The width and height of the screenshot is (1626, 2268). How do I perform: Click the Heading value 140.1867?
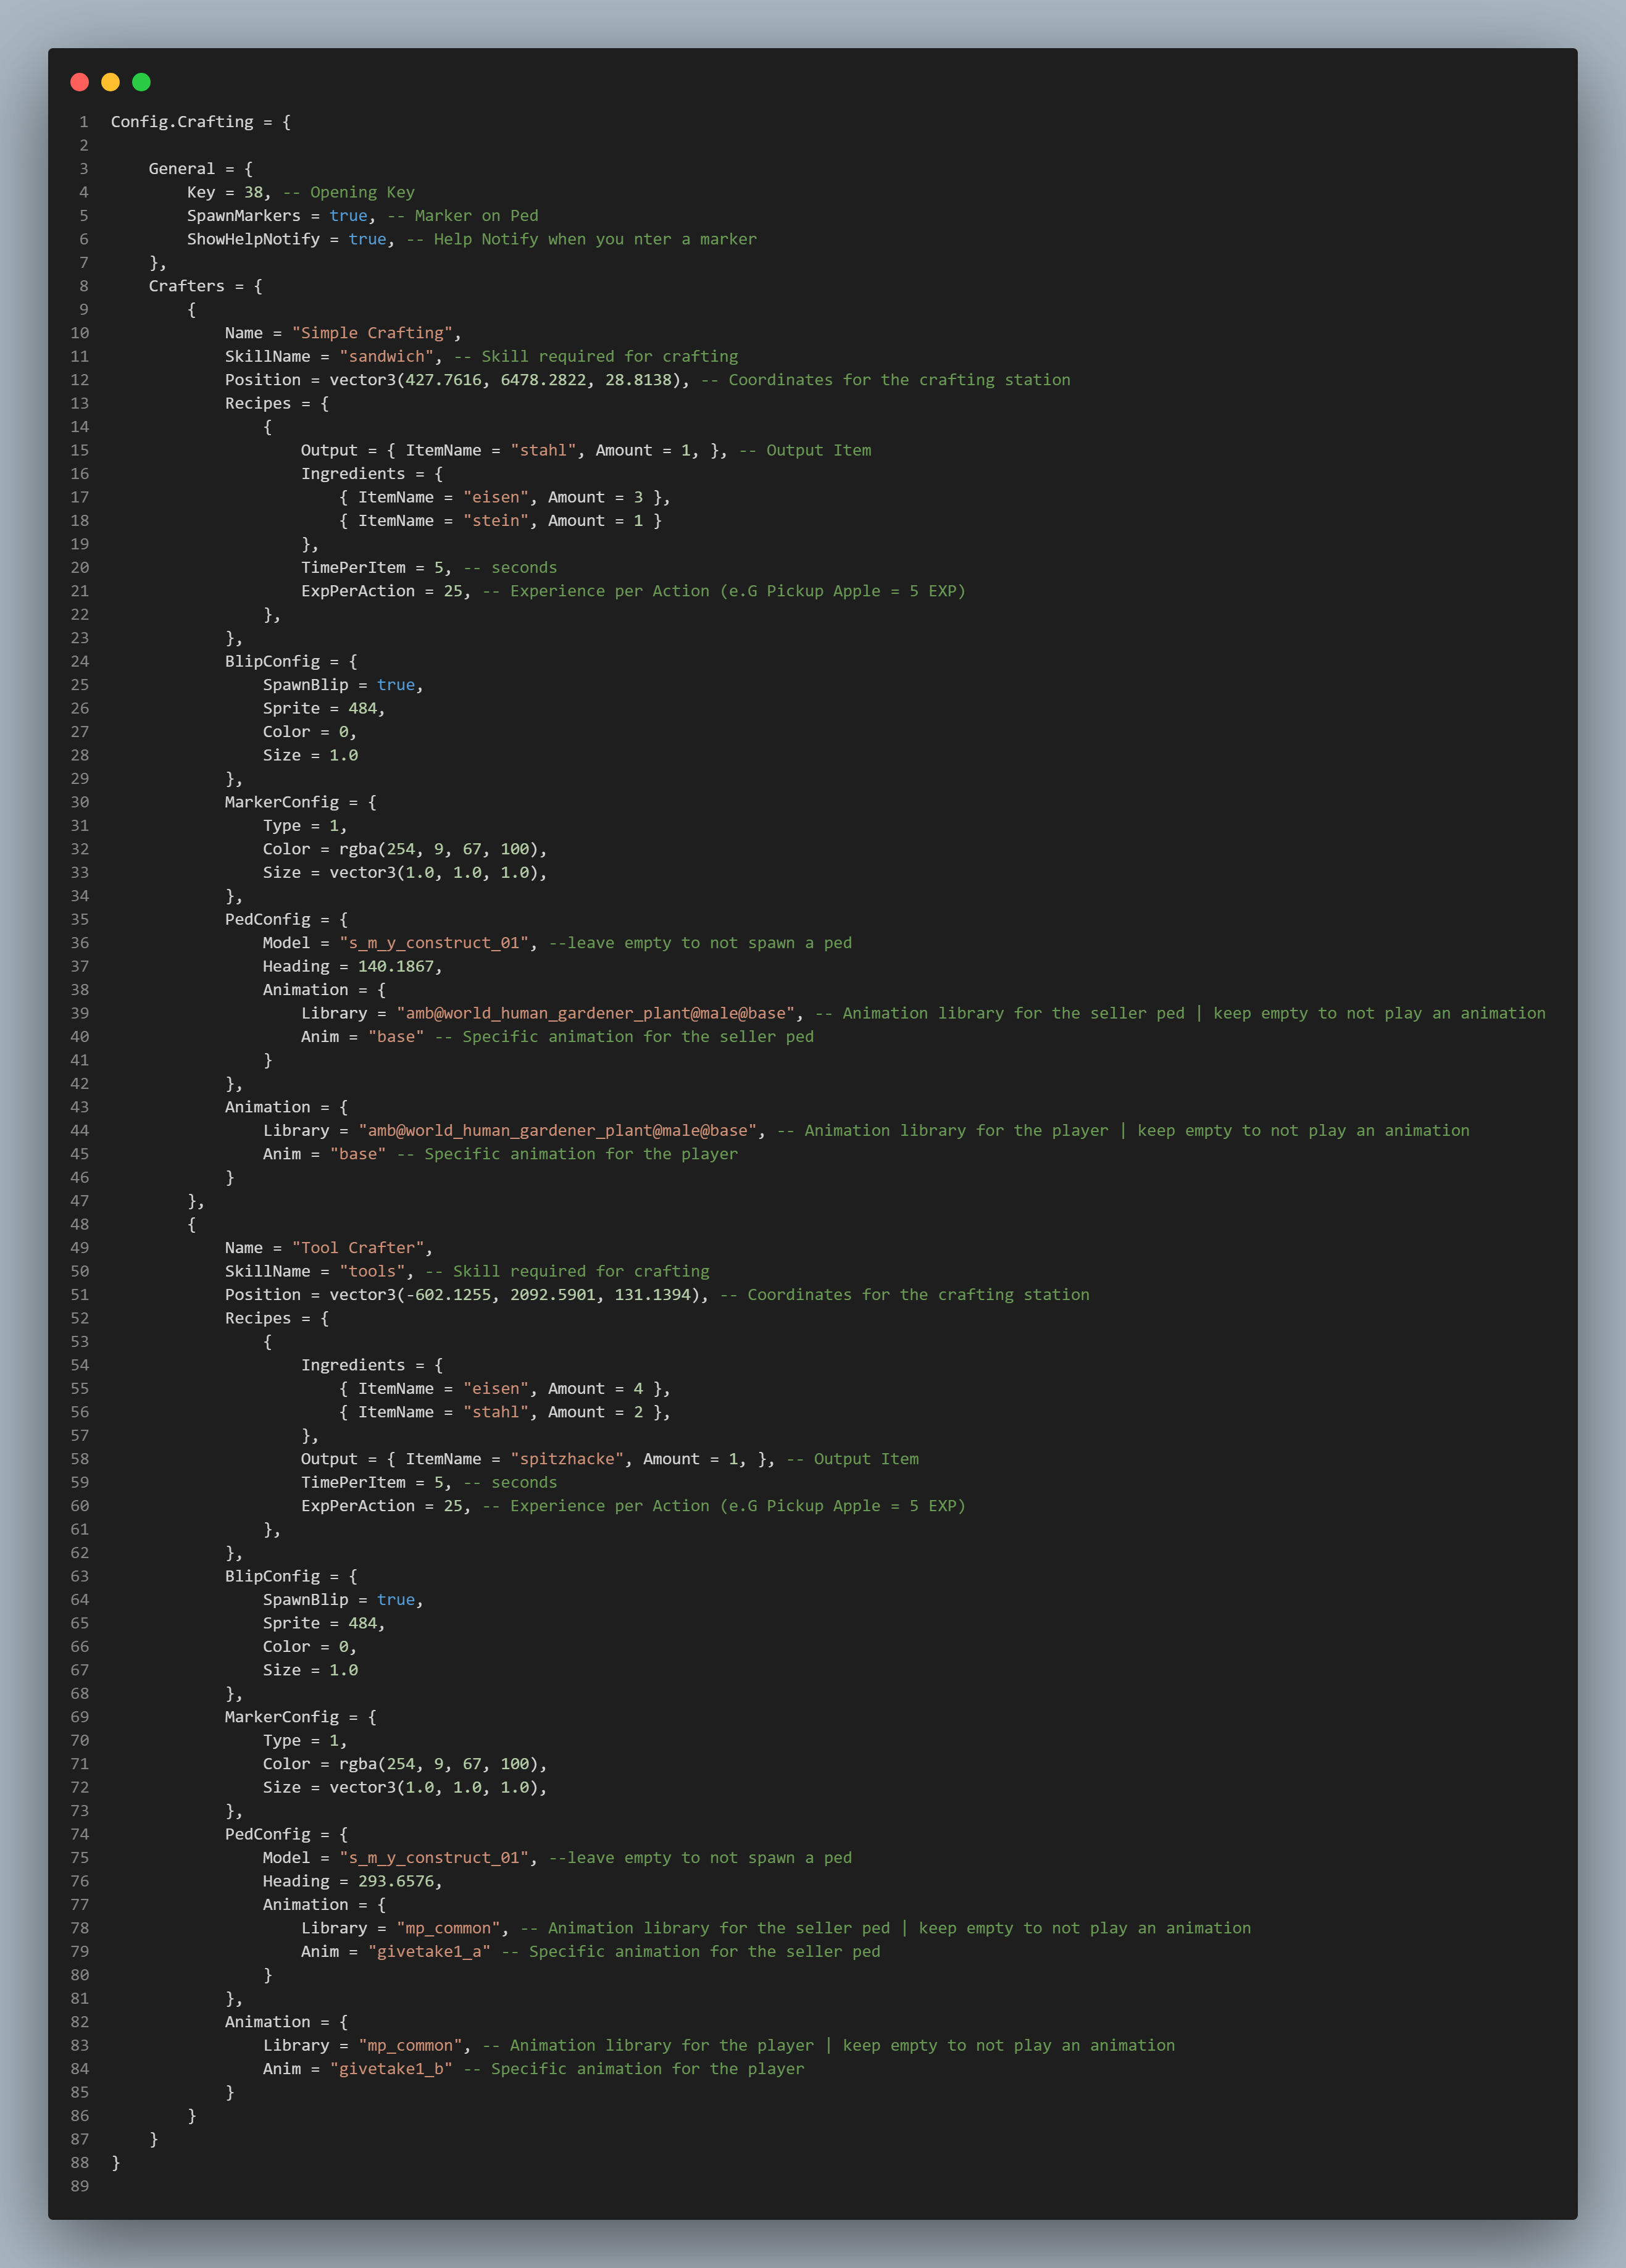[x=396, y=966]
